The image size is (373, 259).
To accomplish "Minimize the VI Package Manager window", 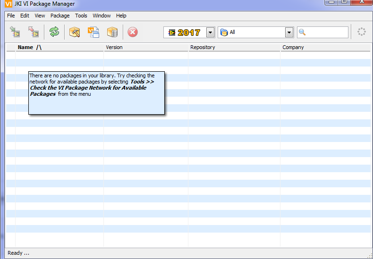I will (x=331, y=2).
